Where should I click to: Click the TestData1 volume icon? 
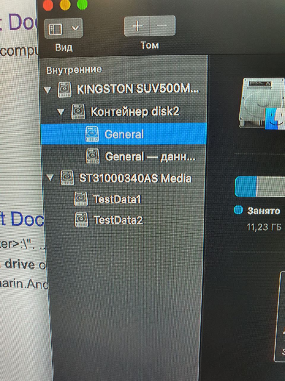pyautogui.click(x=81, y=199)
